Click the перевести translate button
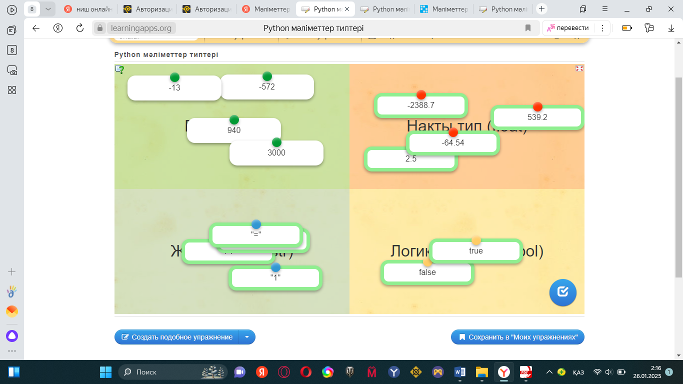The height and width of the screenshot is (384, 683). (x=567, y=28)
